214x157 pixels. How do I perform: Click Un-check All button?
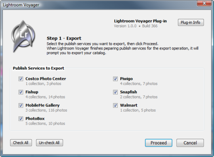point(50,143)
